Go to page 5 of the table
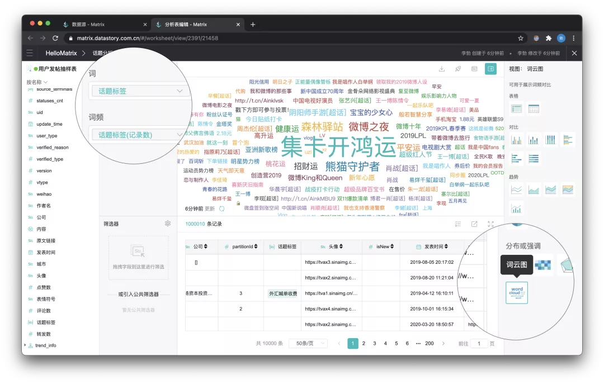This screenshot has width=604, height=384. pos(397,343)
